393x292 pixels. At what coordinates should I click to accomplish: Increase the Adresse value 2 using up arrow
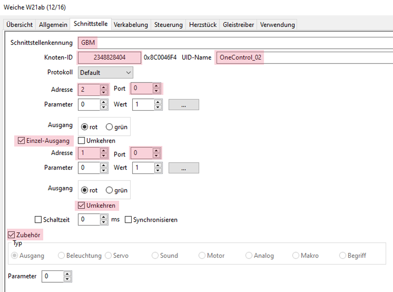tap(104, 87)
